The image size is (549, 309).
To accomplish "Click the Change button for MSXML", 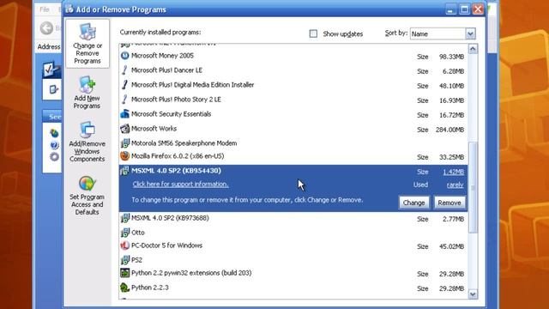I will 413,203.
